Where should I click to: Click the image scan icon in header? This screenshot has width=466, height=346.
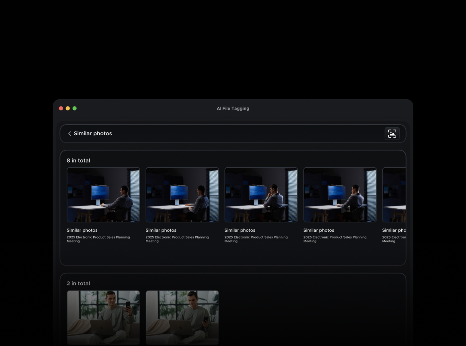pyautogui.click(x=392, y=134)
